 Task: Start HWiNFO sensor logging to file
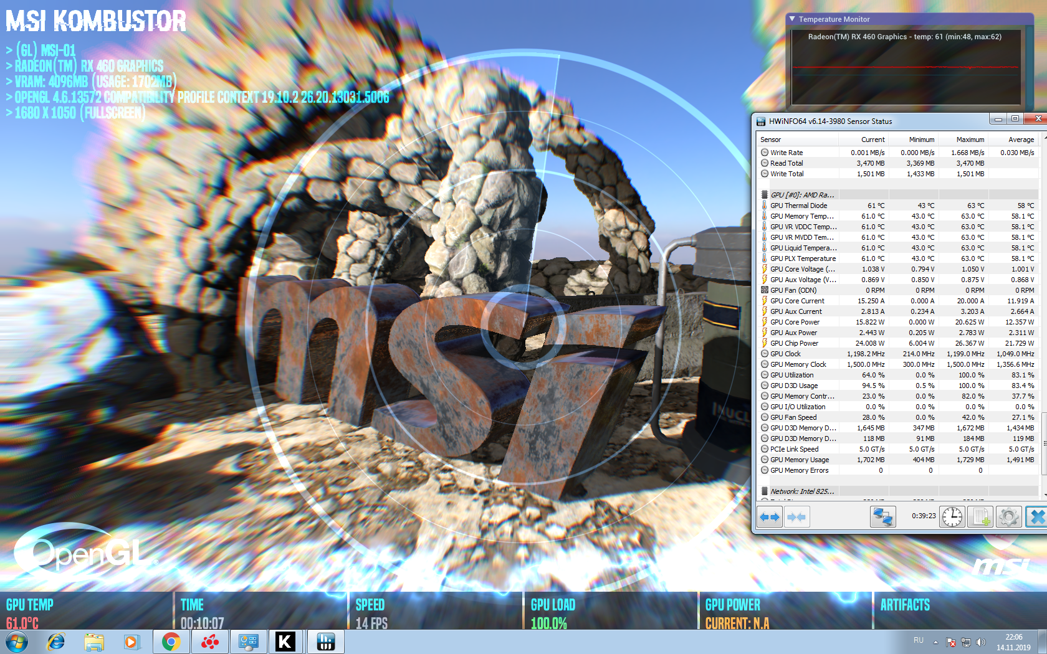coord(981,517)
